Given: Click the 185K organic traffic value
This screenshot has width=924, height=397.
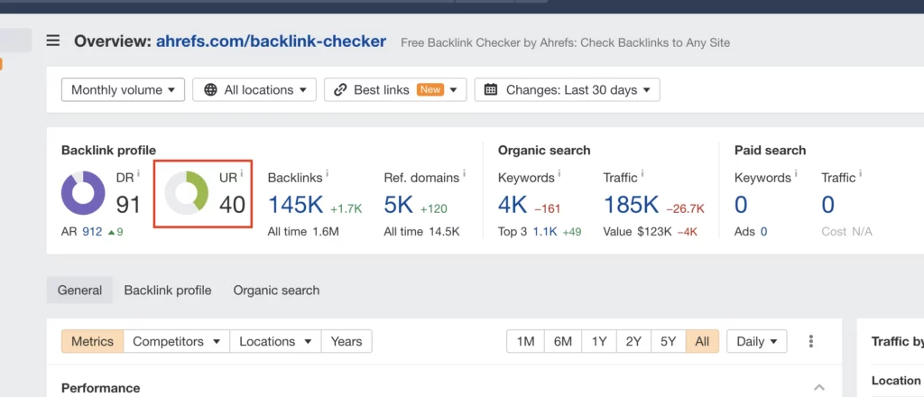Looking at the screenshot, I should (x=631, y=205).
